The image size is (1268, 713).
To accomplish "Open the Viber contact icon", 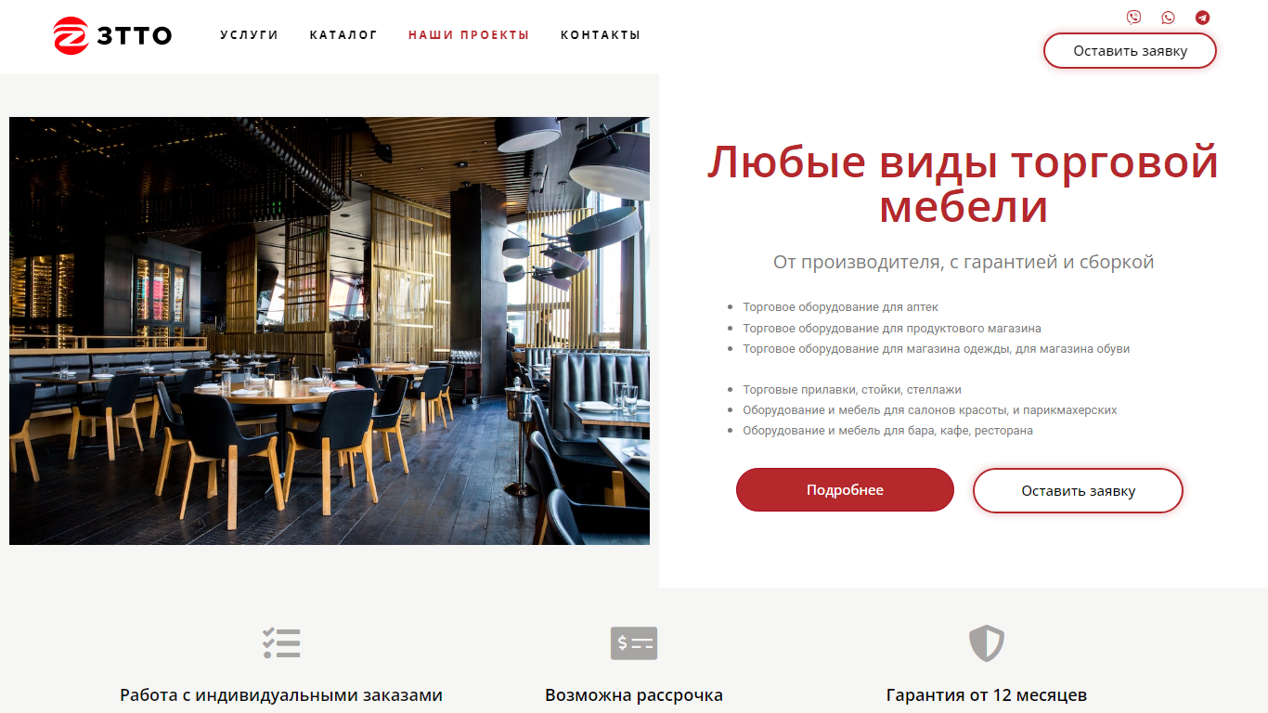I will coord(1133,17).
